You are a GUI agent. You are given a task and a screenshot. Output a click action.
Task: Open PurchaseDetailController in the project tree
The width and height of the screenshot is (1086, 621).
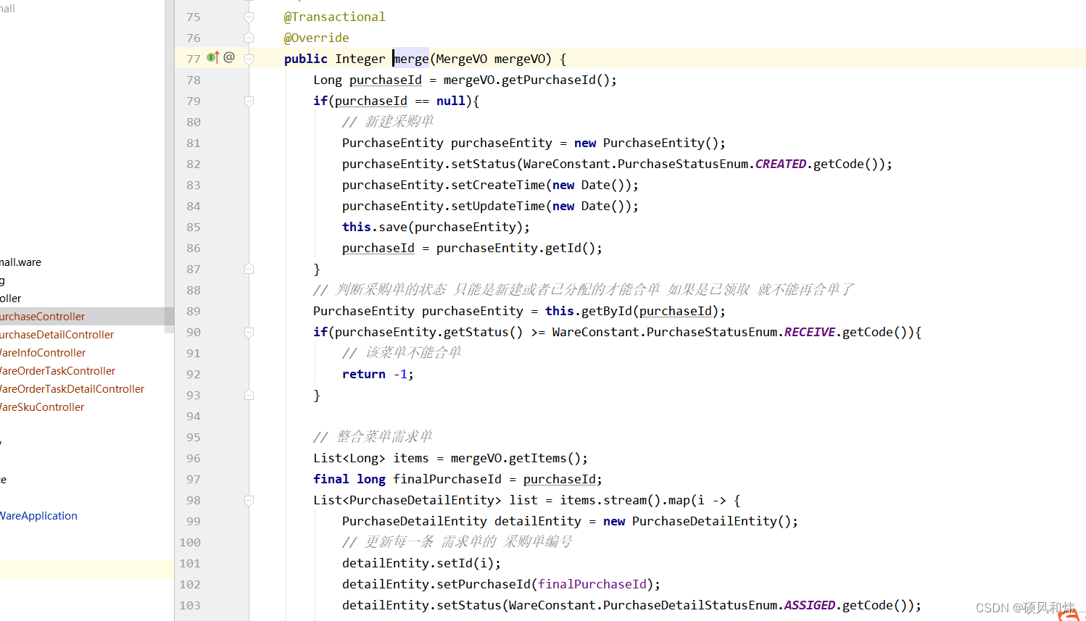pyautogui.click(x=57, y=335)
